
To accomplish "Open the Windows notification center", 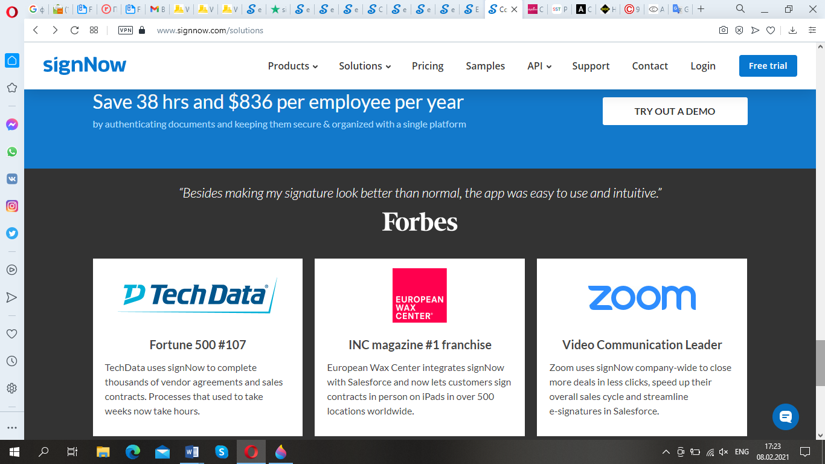I will [804, 451].
